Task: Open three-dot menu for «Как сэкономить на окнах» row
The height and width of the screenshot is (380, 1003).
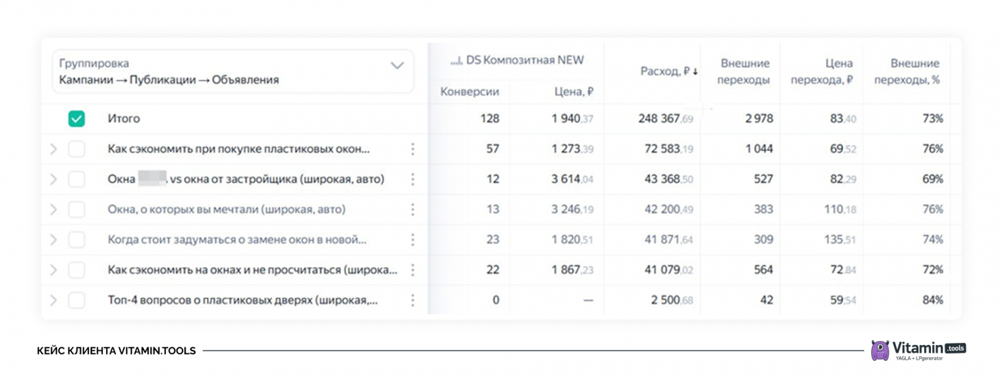Action: pos(412,270)
